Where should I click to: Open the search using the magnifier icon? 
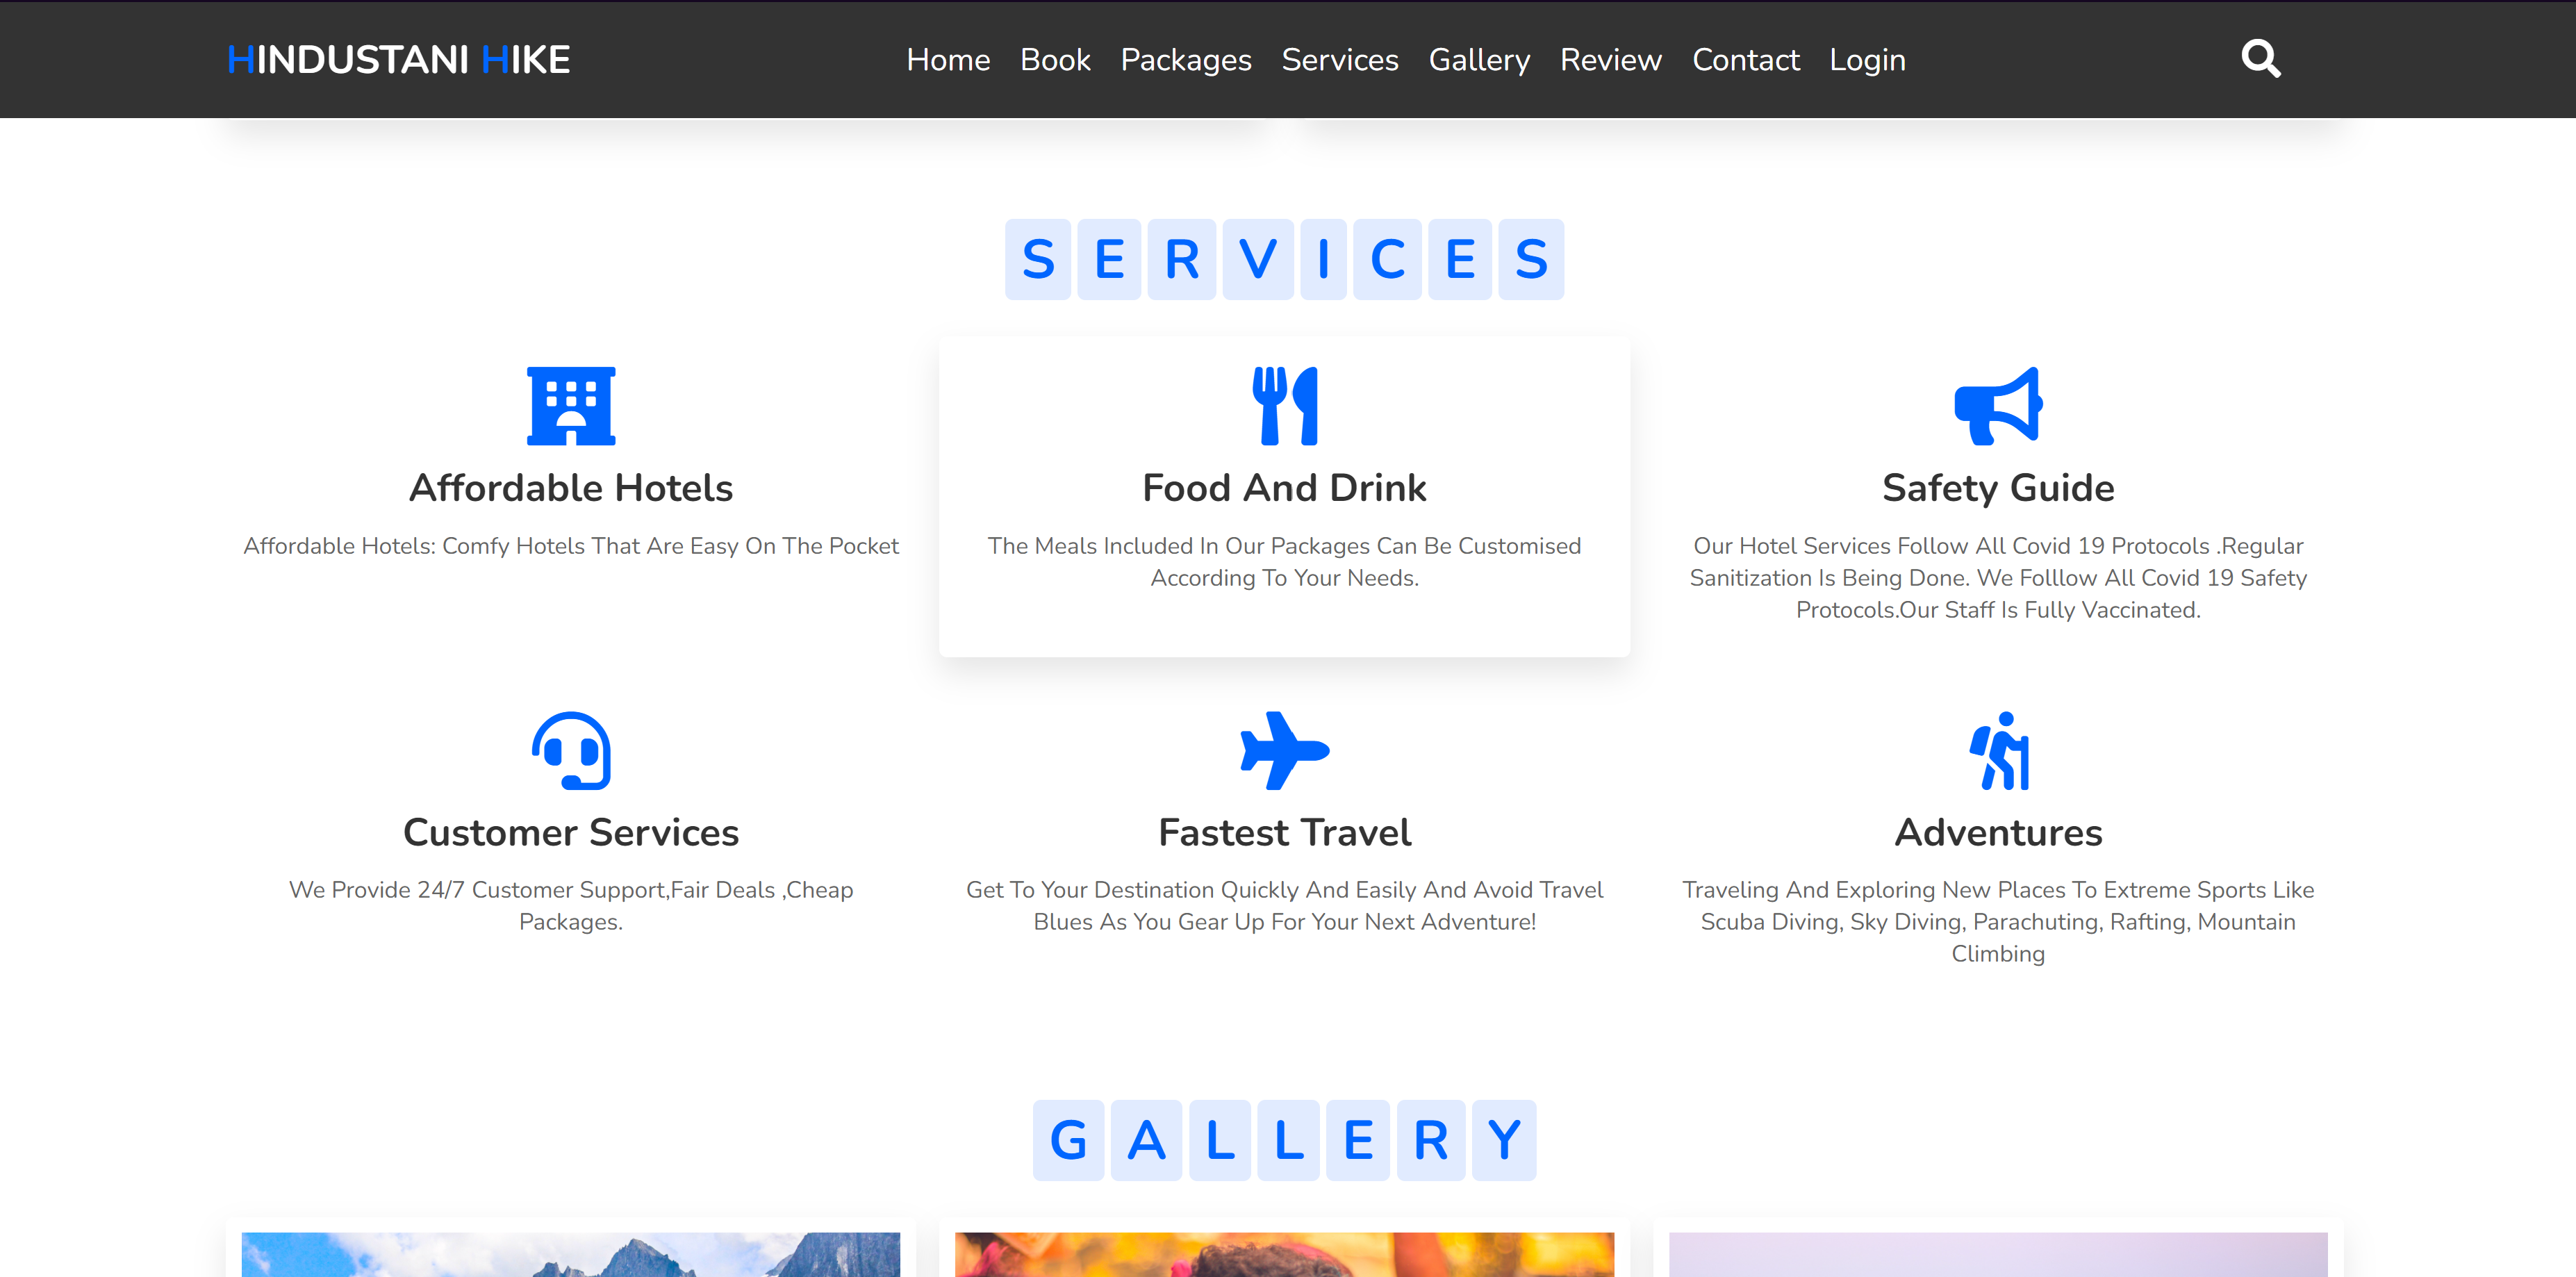[x=2261, y=59]
